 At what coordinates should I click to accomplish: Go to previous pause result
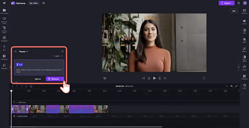(x=52, y=56)
